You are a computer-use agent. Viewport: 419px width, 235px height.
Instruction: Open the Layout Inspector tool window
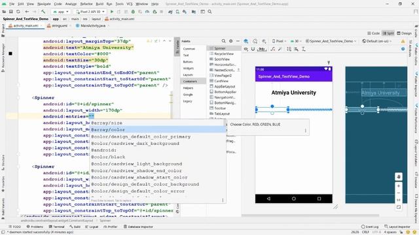[397, 227]
